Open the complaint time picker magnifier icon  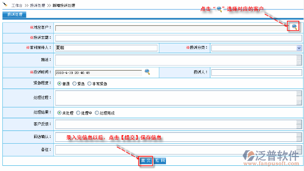pos(148,72)
